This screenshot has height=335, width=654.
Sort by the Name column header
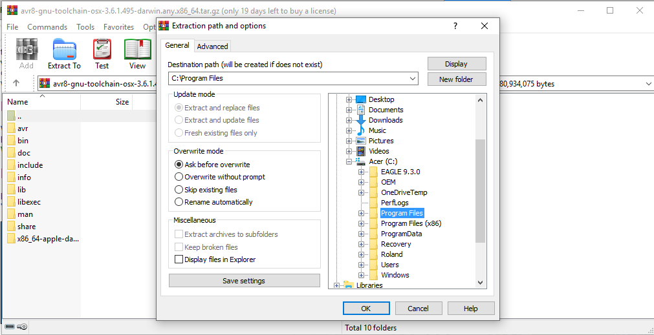[x=41, y=101]
